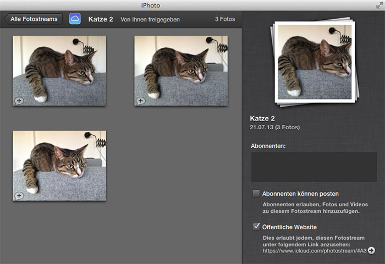Click the 21.07.13 (3 Fotos) date text
The width and height of the screenshot is (385, 264).
pyautogui.click(x=275, y=127)
